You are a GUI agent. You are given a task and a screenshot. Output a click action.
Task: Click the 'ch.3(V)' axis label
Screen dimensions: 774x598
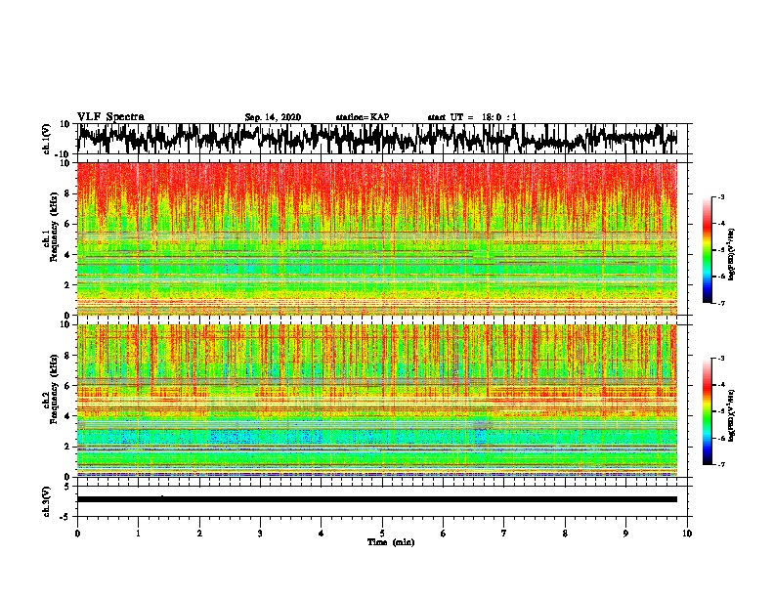tap(47, 502)
